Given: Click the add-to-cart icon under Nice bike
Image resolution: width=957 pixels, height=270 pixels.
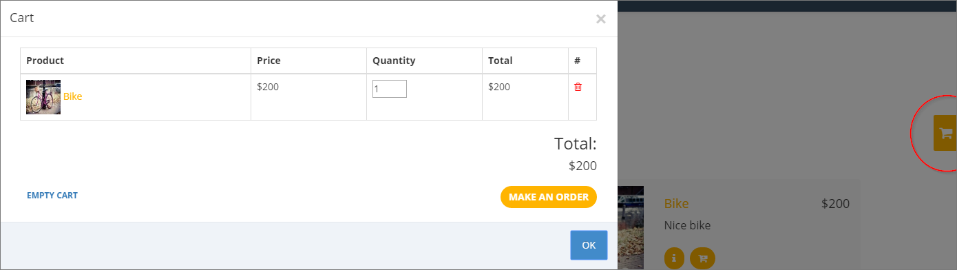Looking at the screenshot, I should pyautogui.click(x=702, y=258).
